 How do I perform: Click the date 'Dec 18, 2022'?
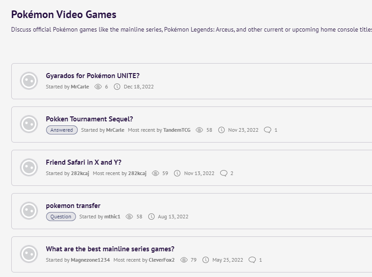(139, 87)
